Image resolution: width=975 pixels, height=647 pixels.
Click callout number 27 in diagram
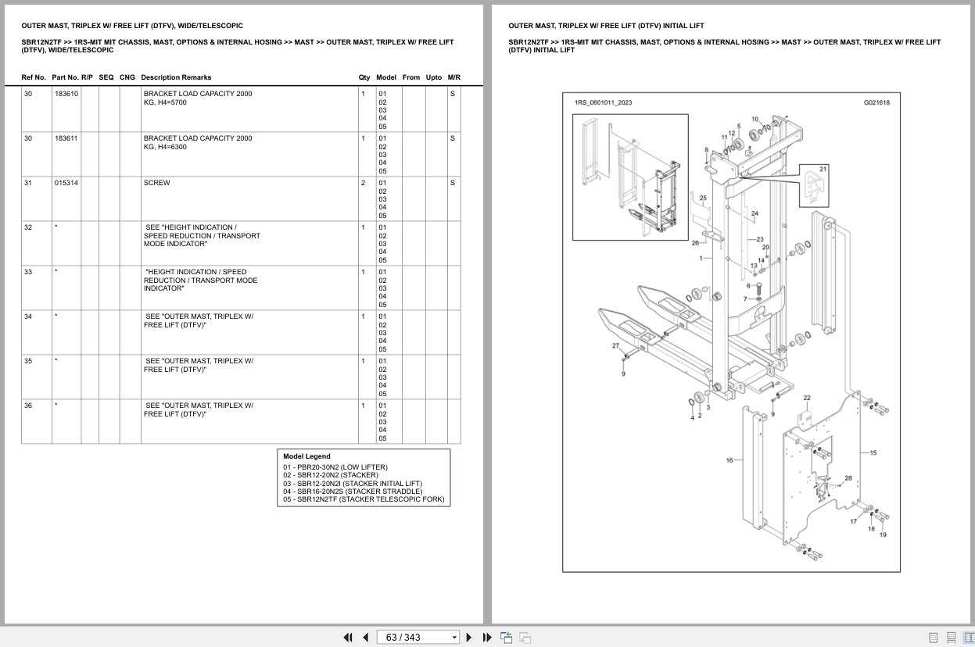point(615,345)
